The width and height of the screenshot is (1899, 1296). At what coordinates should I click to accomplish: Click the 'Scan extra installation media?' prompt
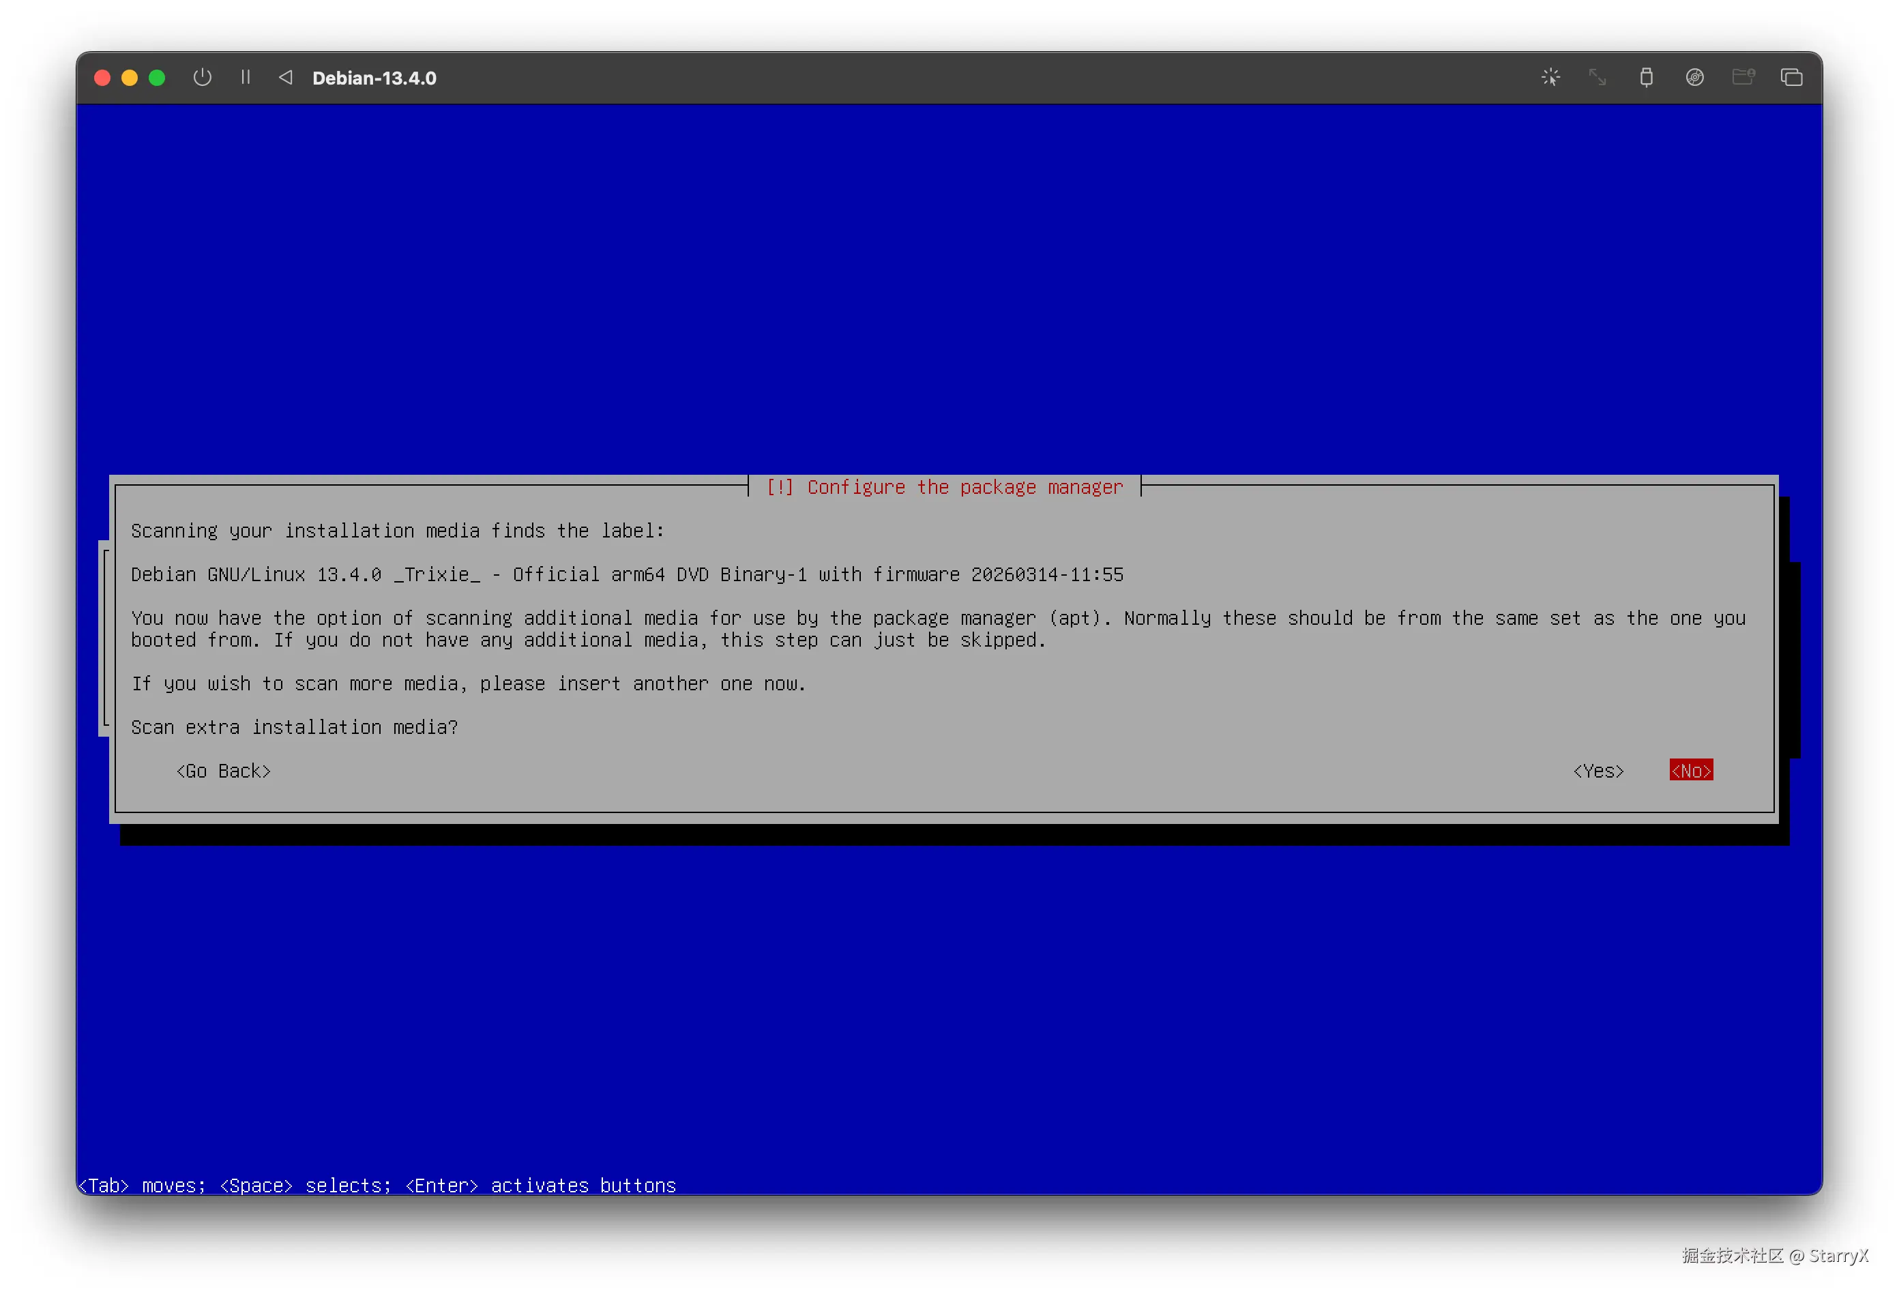[294, 727]
